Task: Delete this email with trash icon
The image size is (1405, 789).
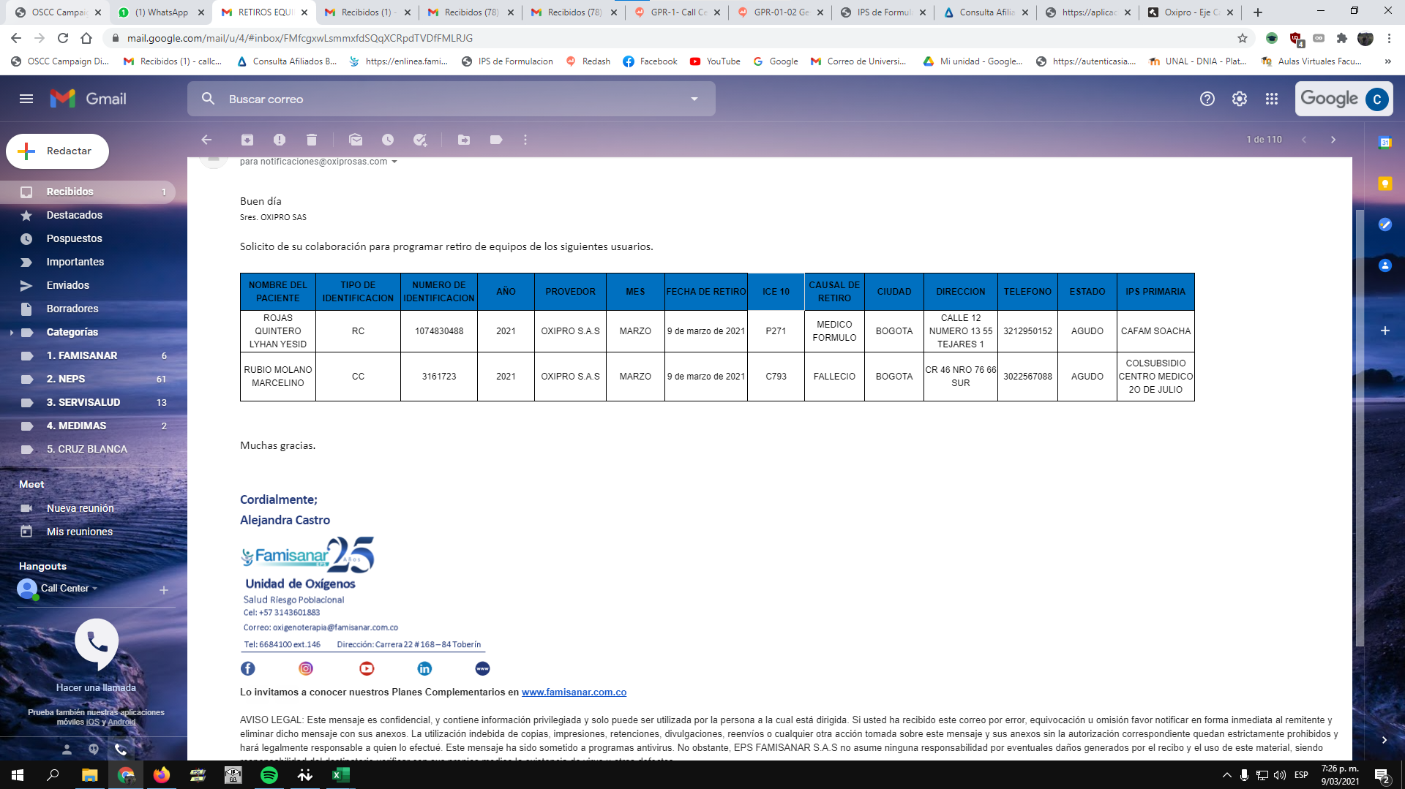Action: click(312, 140)
